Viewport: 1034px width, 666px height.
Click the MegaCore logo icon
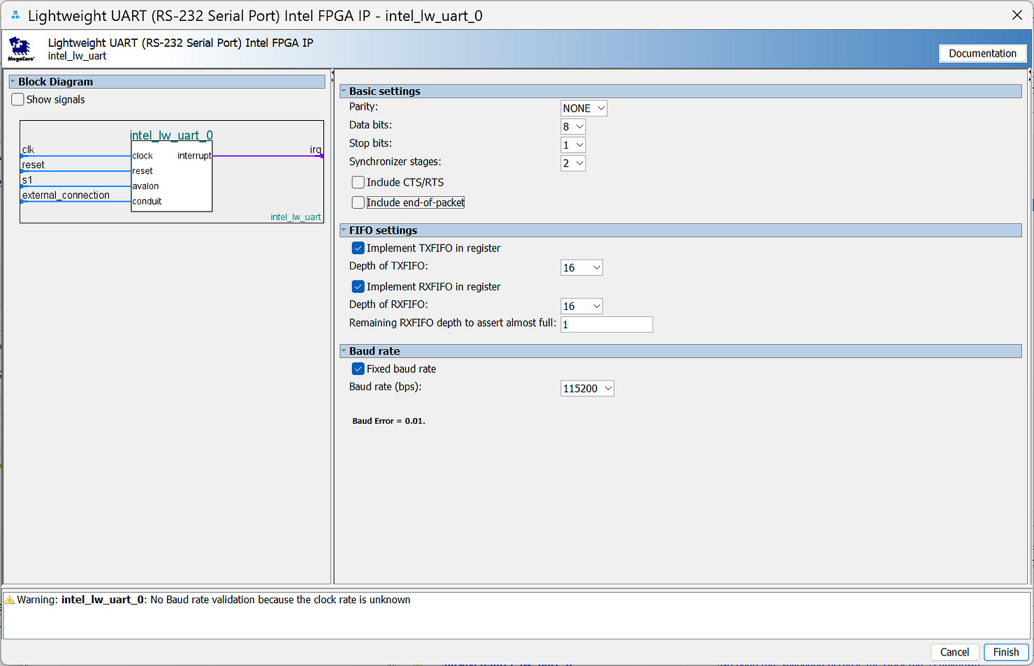coord(20,49)
